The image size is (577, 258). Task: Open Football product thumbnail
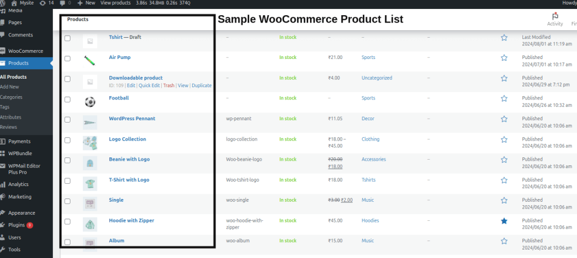click(90, 102)
